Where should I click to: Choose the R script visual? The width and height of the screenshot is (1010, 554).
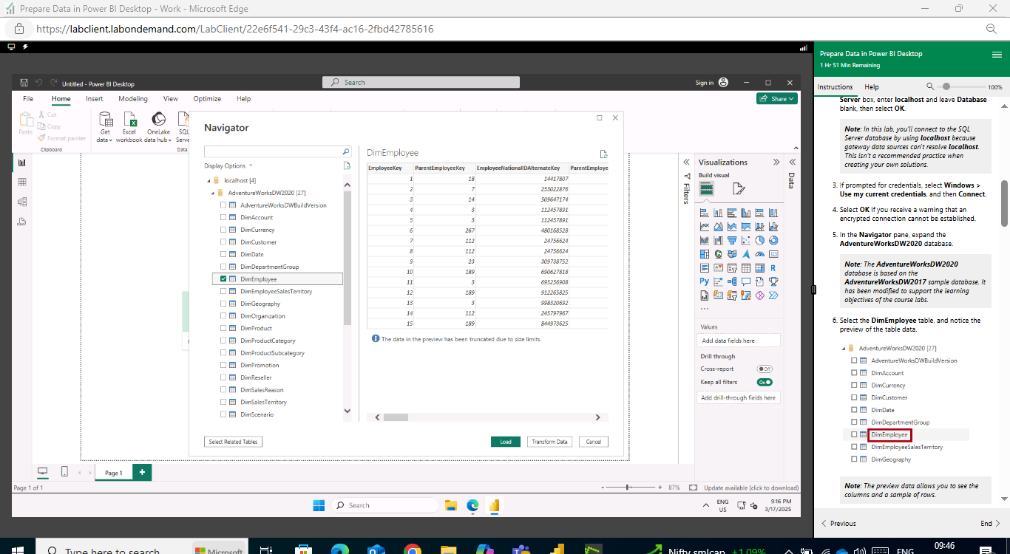(773, 267)
